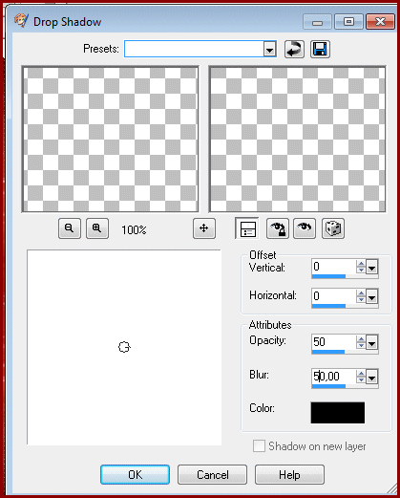Click the left before-preview pane
The width and height of the screenshot is (400, 498).
click(110, 140)
